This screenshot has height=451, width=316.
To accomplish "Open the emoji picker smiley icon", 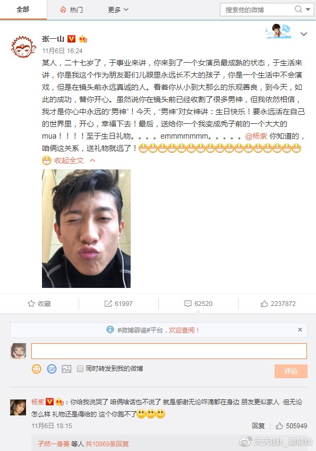I will tap(37, 369).
